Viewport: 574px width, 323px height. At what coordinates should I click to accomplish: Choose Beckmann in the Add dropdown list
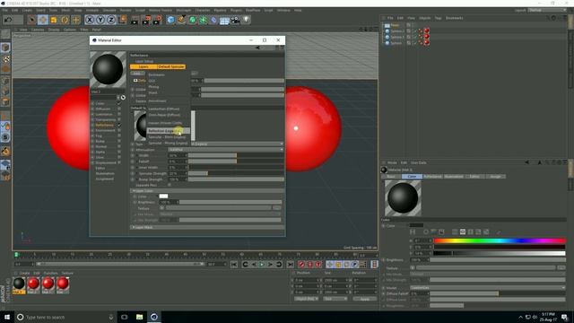pos(156,74)
